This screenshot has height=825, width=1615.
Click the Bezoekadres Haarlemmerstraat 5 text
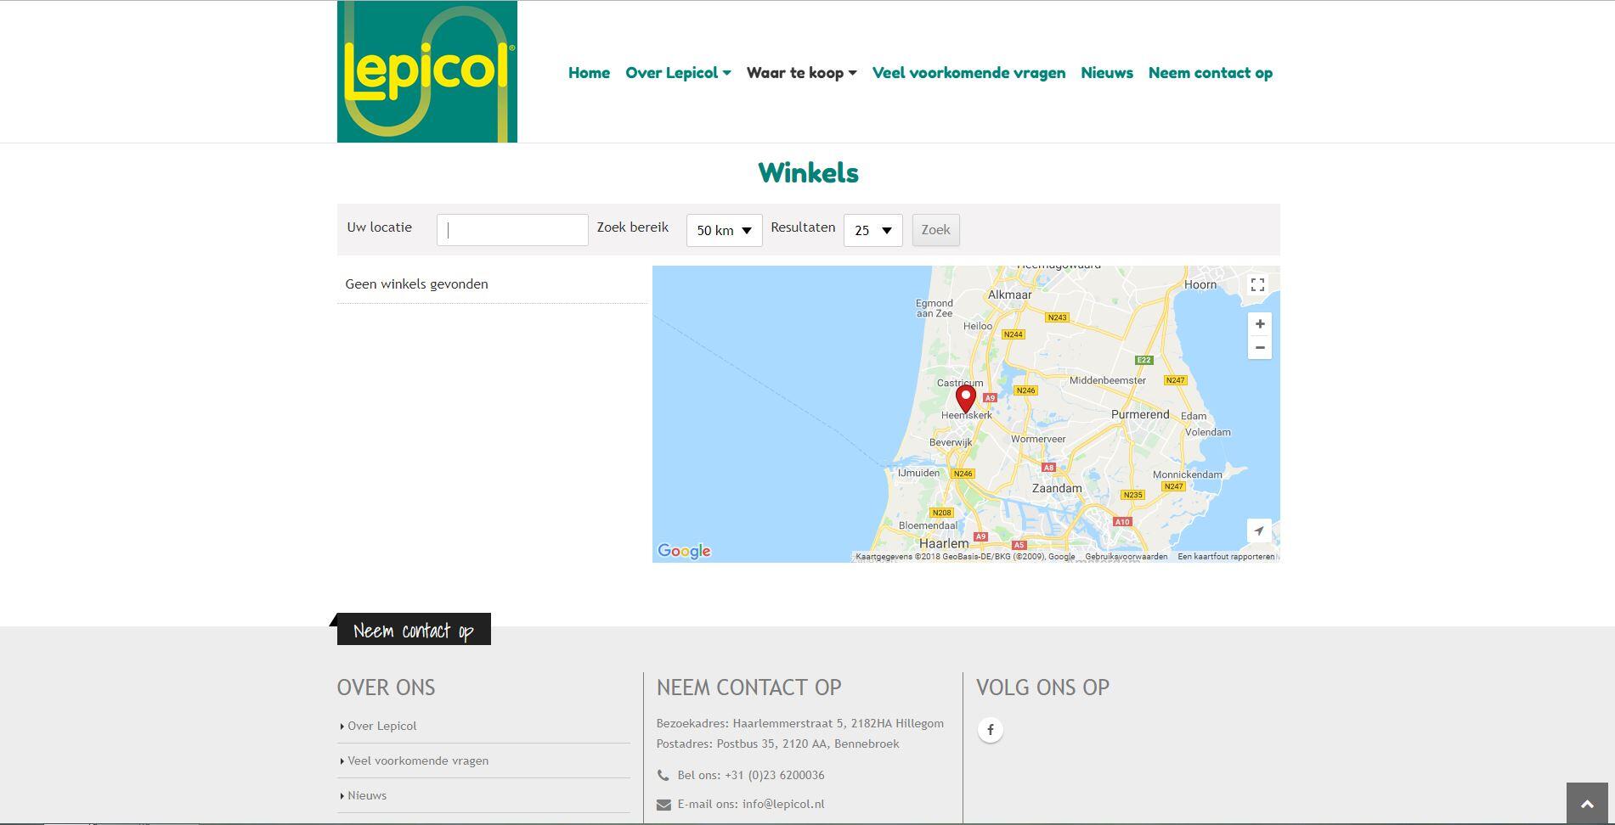799,723
